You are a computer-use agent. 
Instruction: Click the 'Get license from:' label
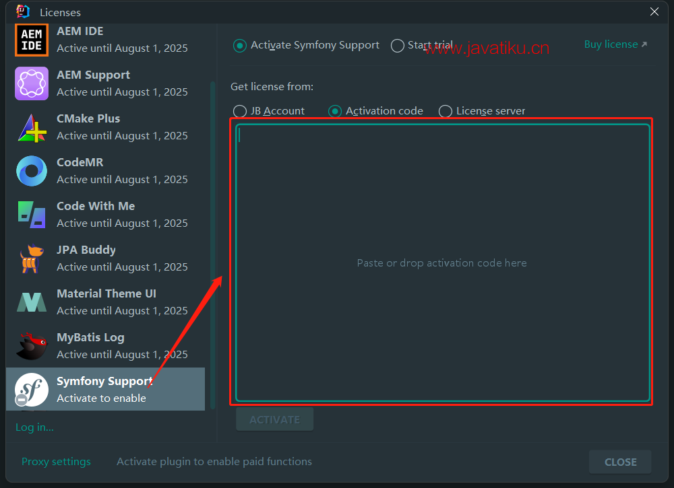(x=272, y=87)
